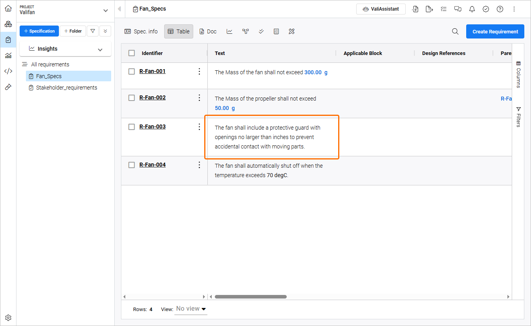Open the checklist form view tab
Viewport: 531px width, 326px height.
pos(276,31)
